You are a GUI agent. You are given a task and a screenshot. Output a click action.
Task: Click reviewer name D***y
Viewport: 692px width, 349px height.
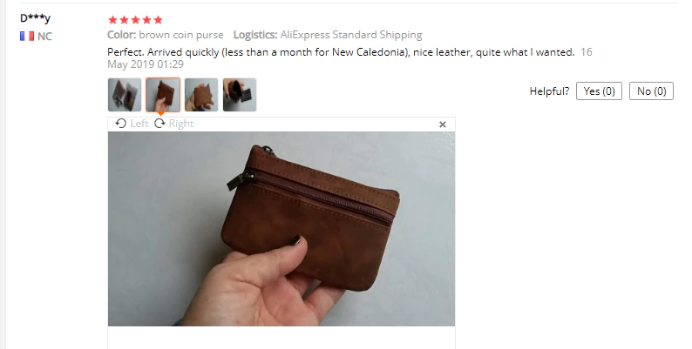[x=36, y=18]
